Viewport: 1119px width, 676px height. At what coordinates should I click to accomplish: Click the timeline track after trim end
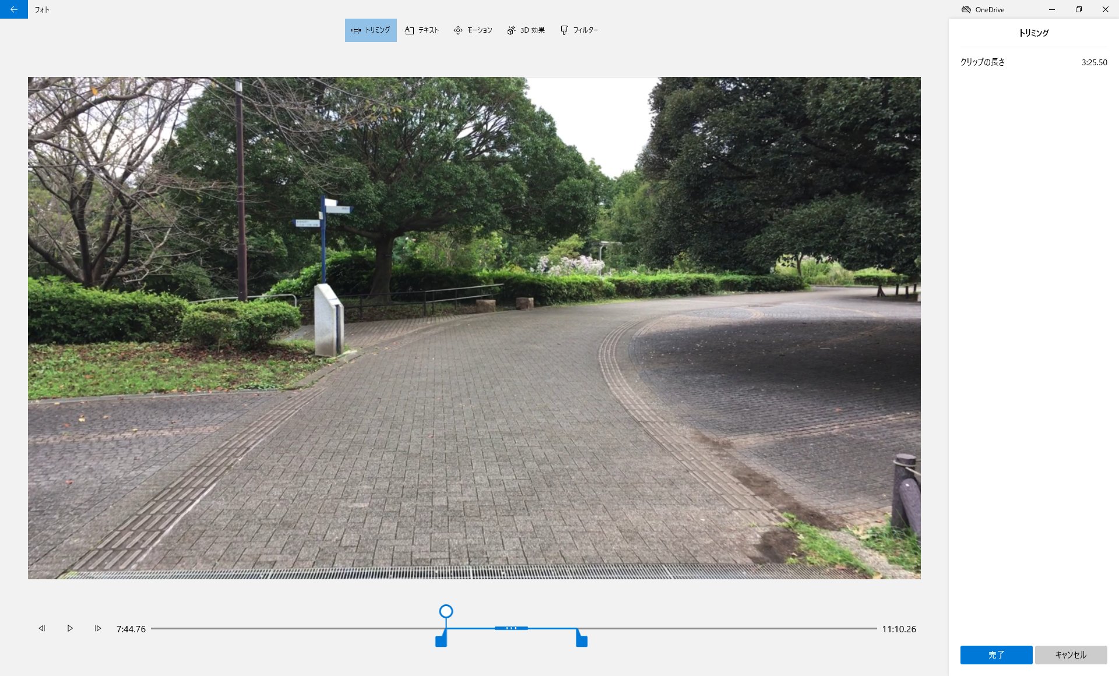[x=729, y=628]
